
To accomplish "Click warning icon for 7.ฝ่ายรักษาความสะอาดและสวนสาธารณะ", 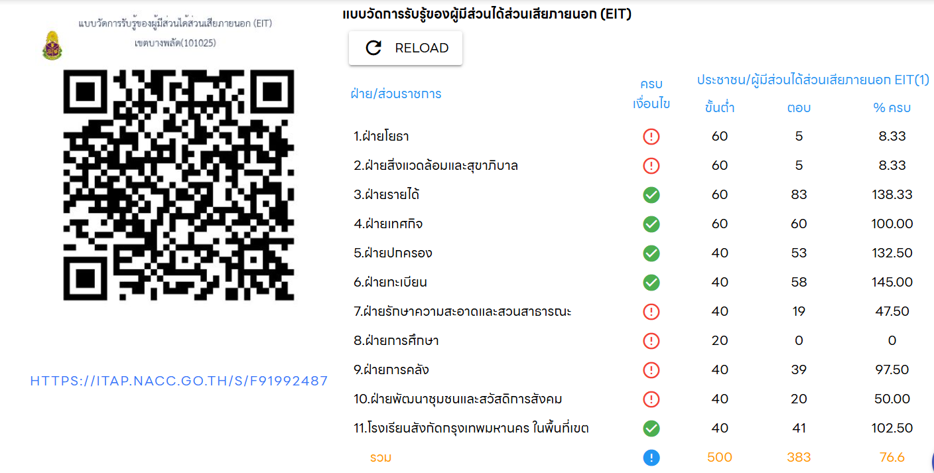I will tap(651, 312).
